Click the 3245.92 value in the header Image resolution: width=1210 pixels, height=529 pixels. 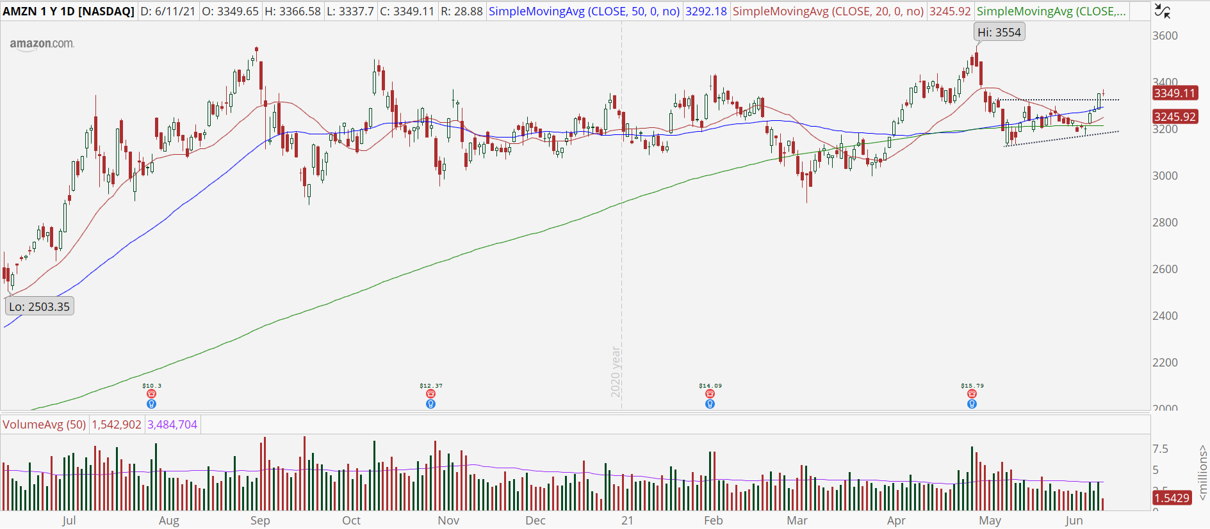coord(950,12)
